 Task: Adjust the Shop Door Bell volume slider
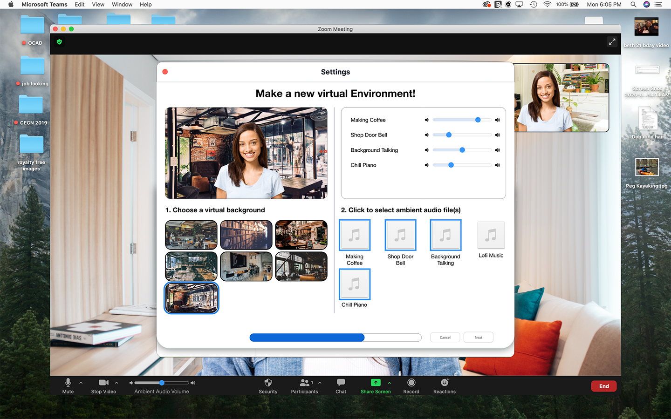point(449,135)
